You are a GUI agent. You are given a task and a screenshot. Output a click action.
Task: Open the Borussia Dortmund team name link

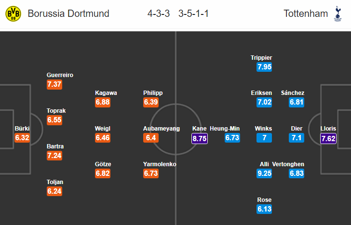[x=68, y=13]
